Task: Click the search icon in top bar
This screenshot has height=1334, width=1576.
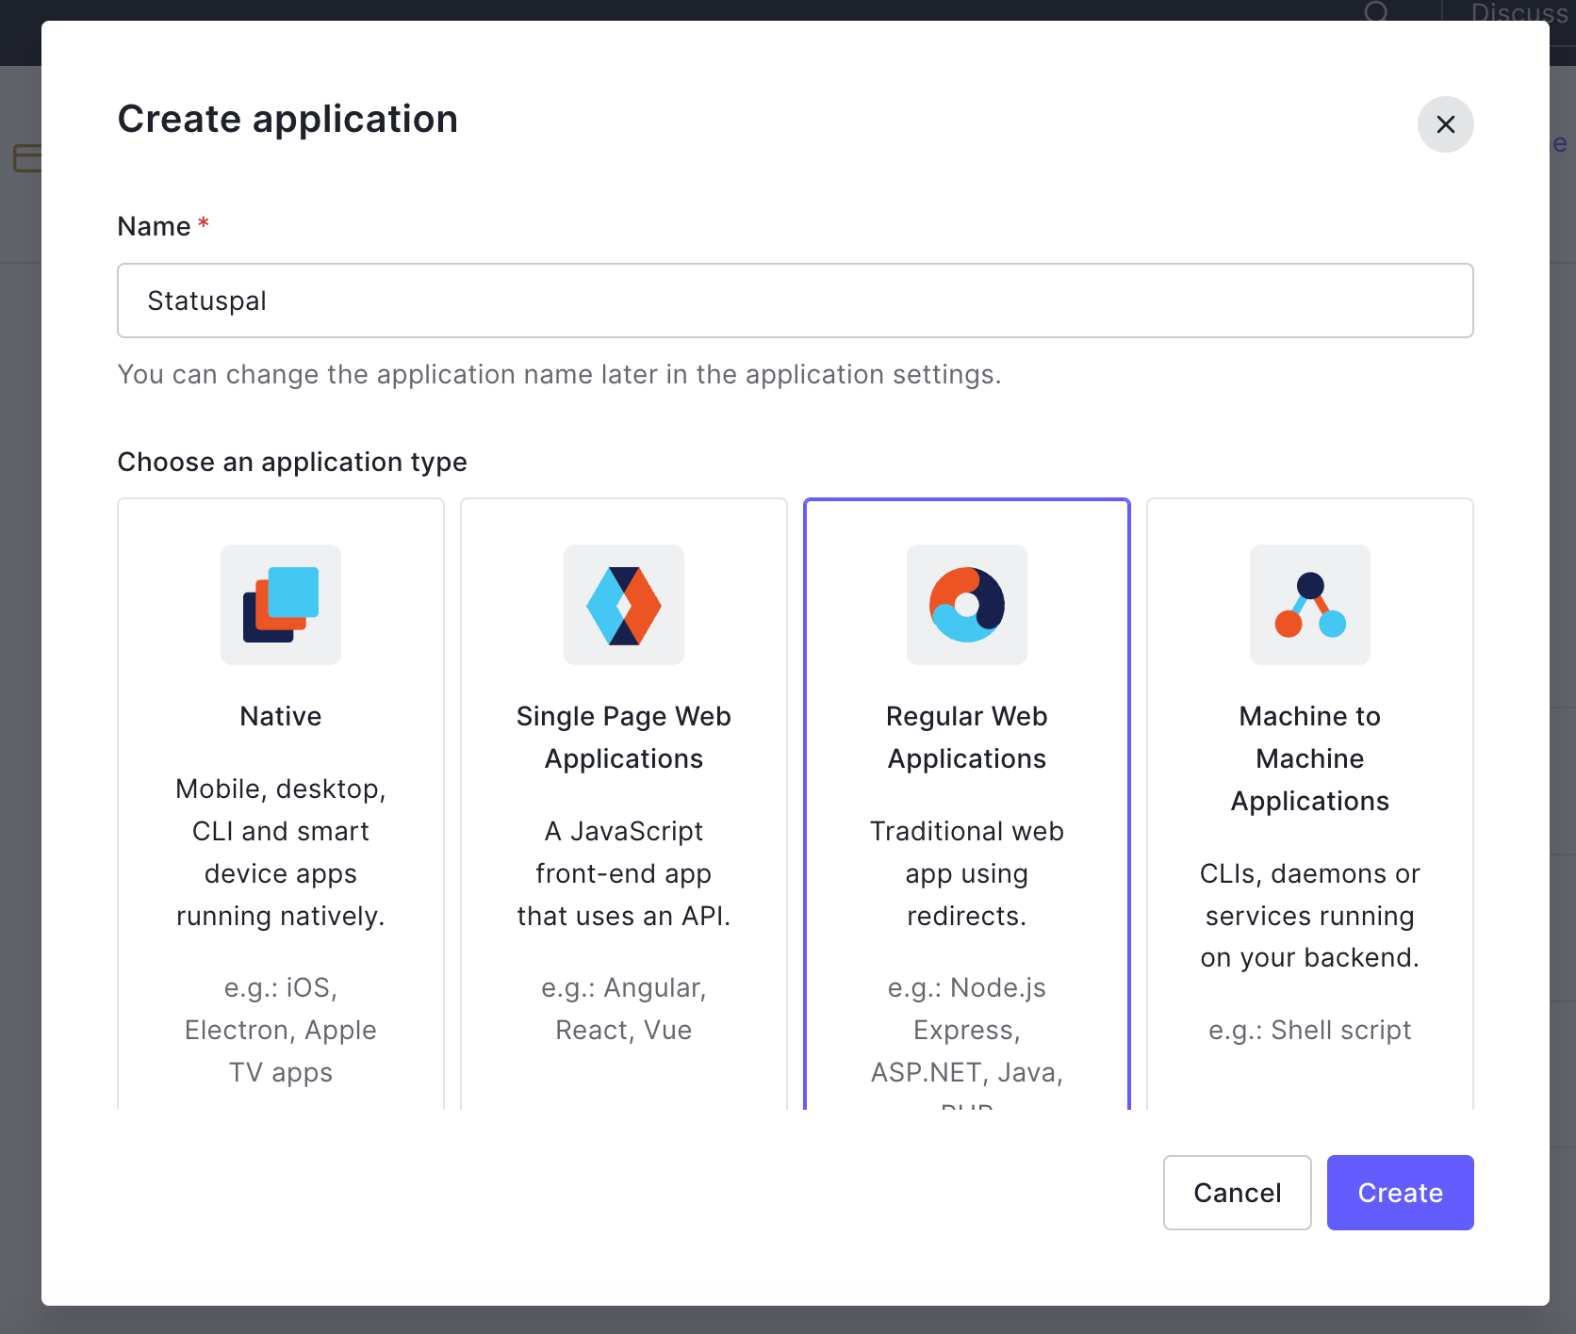Action: (1376, 11)
